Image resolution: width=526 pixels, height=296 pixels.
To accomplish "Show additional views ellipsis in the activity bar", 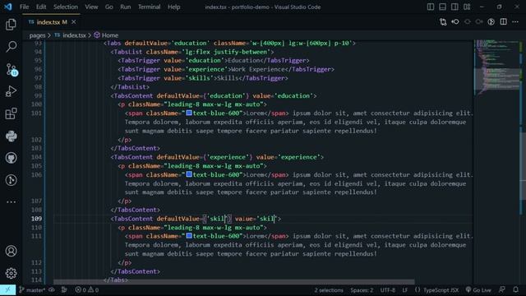I will [x=11, y=202].
